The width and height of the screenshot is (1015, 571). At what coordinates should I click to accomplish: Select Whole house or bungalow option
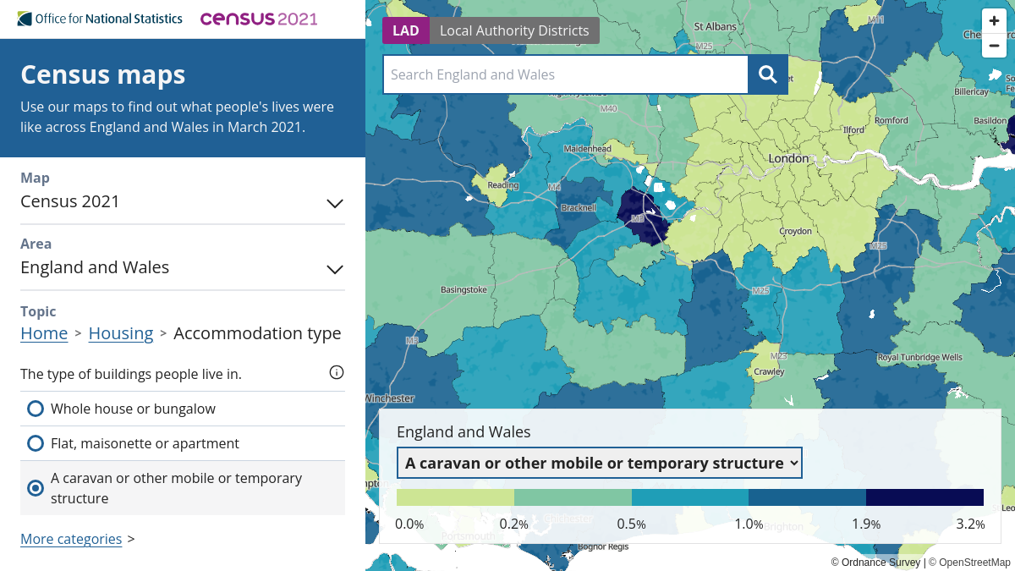(183, 409)
